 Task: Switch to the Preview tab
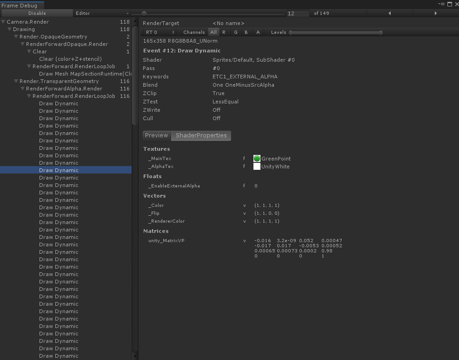tap(156, 135)
